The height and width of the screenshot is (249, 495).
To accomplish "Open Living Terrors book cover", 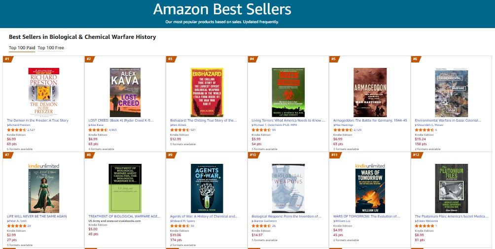I will tap(288, 92).
